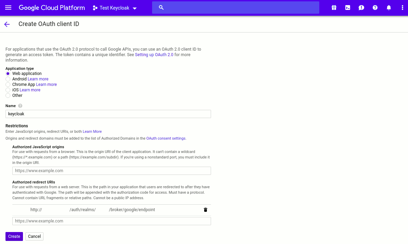Open the gift free trial icon
This screenshot has height=244, width=408.
pos(334,8)
